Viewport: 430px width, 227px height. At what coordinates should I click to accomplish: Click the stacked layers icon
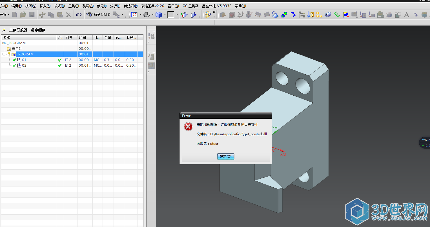click(x=424, y=15)
